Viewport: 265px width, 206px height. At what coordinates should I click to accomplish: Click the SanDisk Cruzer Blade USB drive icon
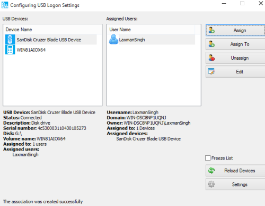coord(10,40)
